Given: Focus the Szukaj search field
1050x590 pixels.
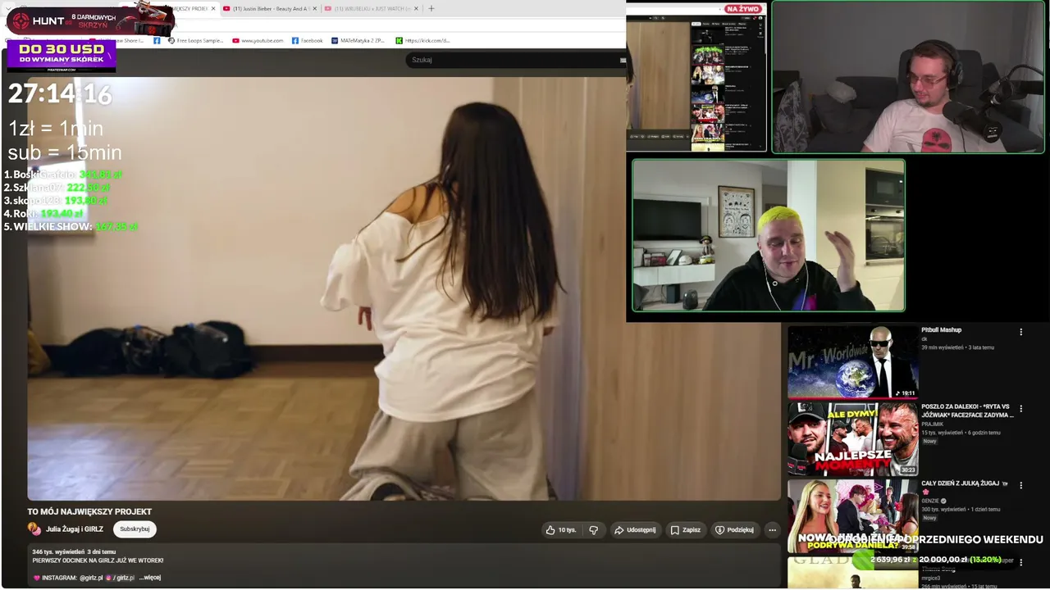Looking at the screenshot, I should pos(515,60).
